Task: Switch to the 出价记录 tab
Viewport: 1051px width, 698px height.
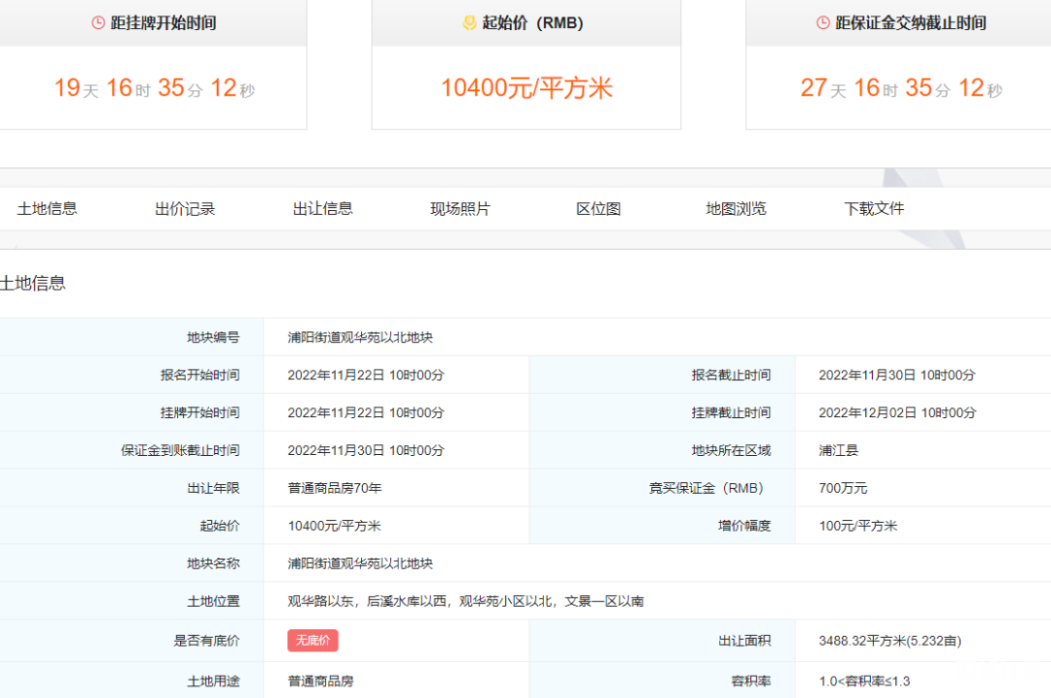Action: pyautogui.click(x=185, y=209)
